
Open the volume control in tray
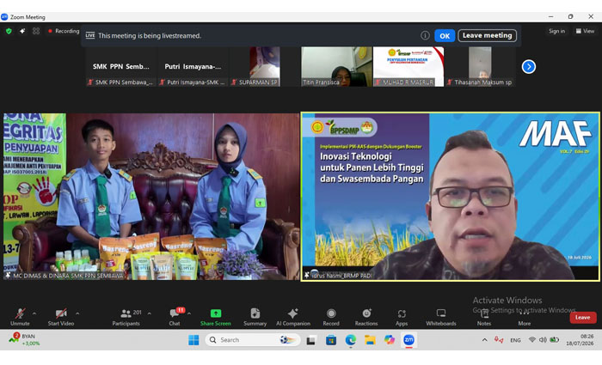point(543,340)
